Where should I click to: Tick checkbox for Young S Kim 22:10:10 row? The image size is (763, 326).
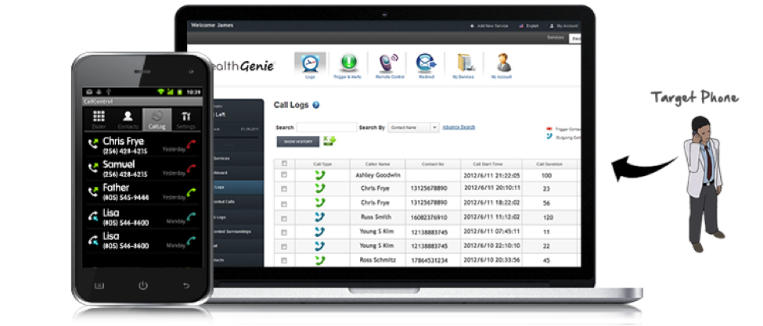(x=284, y=246)
